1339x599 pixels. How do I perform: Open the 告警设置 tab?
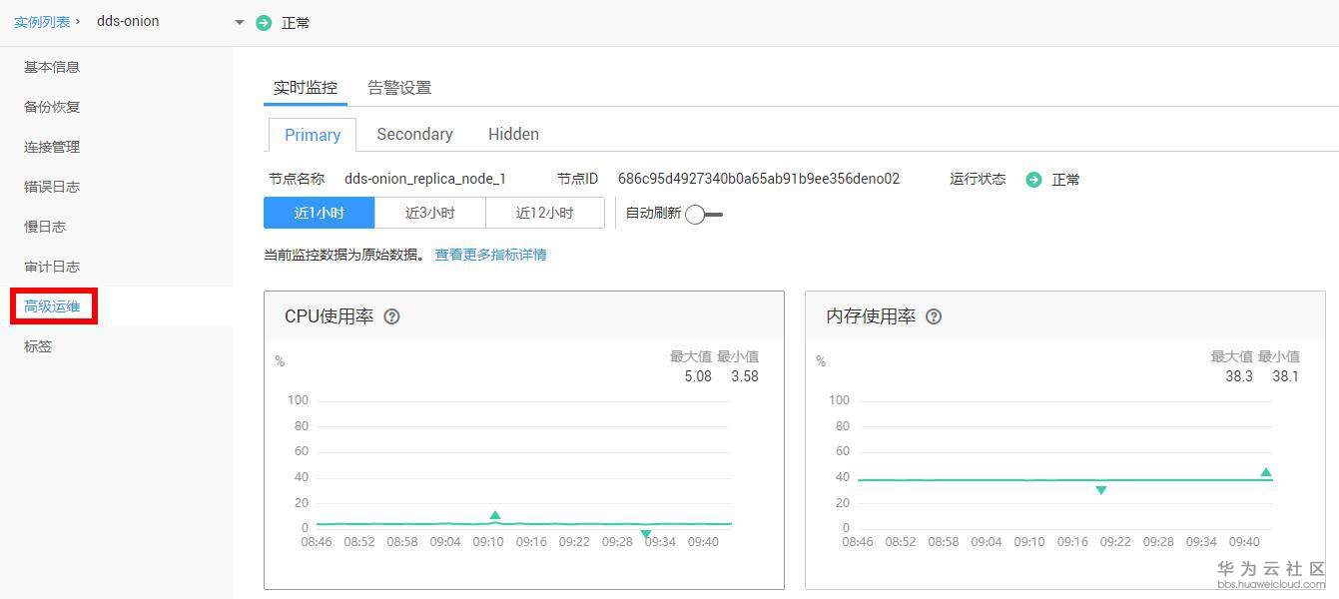(399, 87)
